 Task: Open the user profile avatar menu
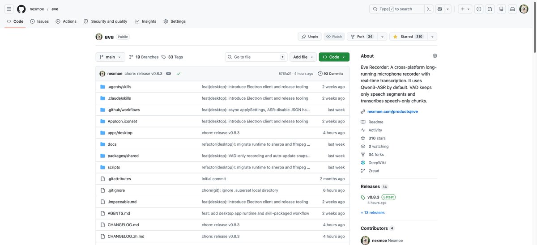point(524,9)
